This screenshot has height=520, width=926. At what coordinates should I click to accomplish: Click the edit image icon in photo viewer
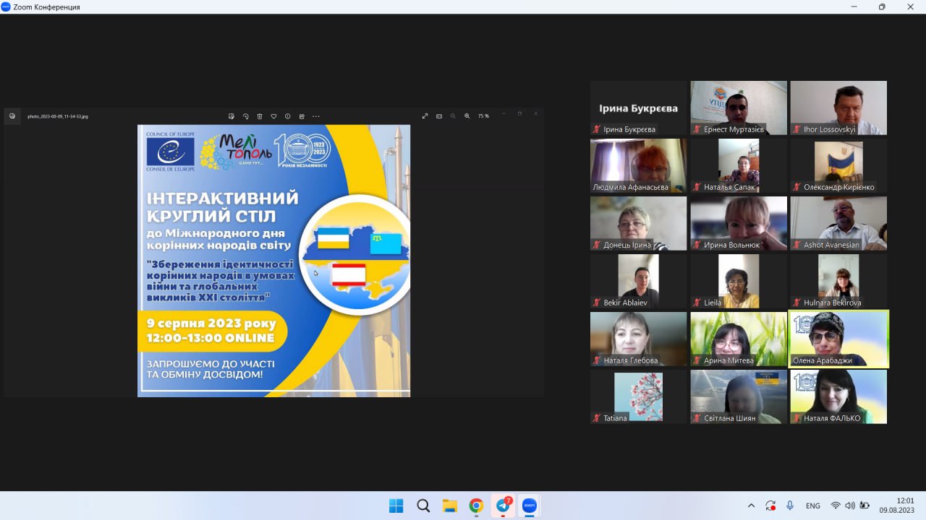(x=231, y=116)
